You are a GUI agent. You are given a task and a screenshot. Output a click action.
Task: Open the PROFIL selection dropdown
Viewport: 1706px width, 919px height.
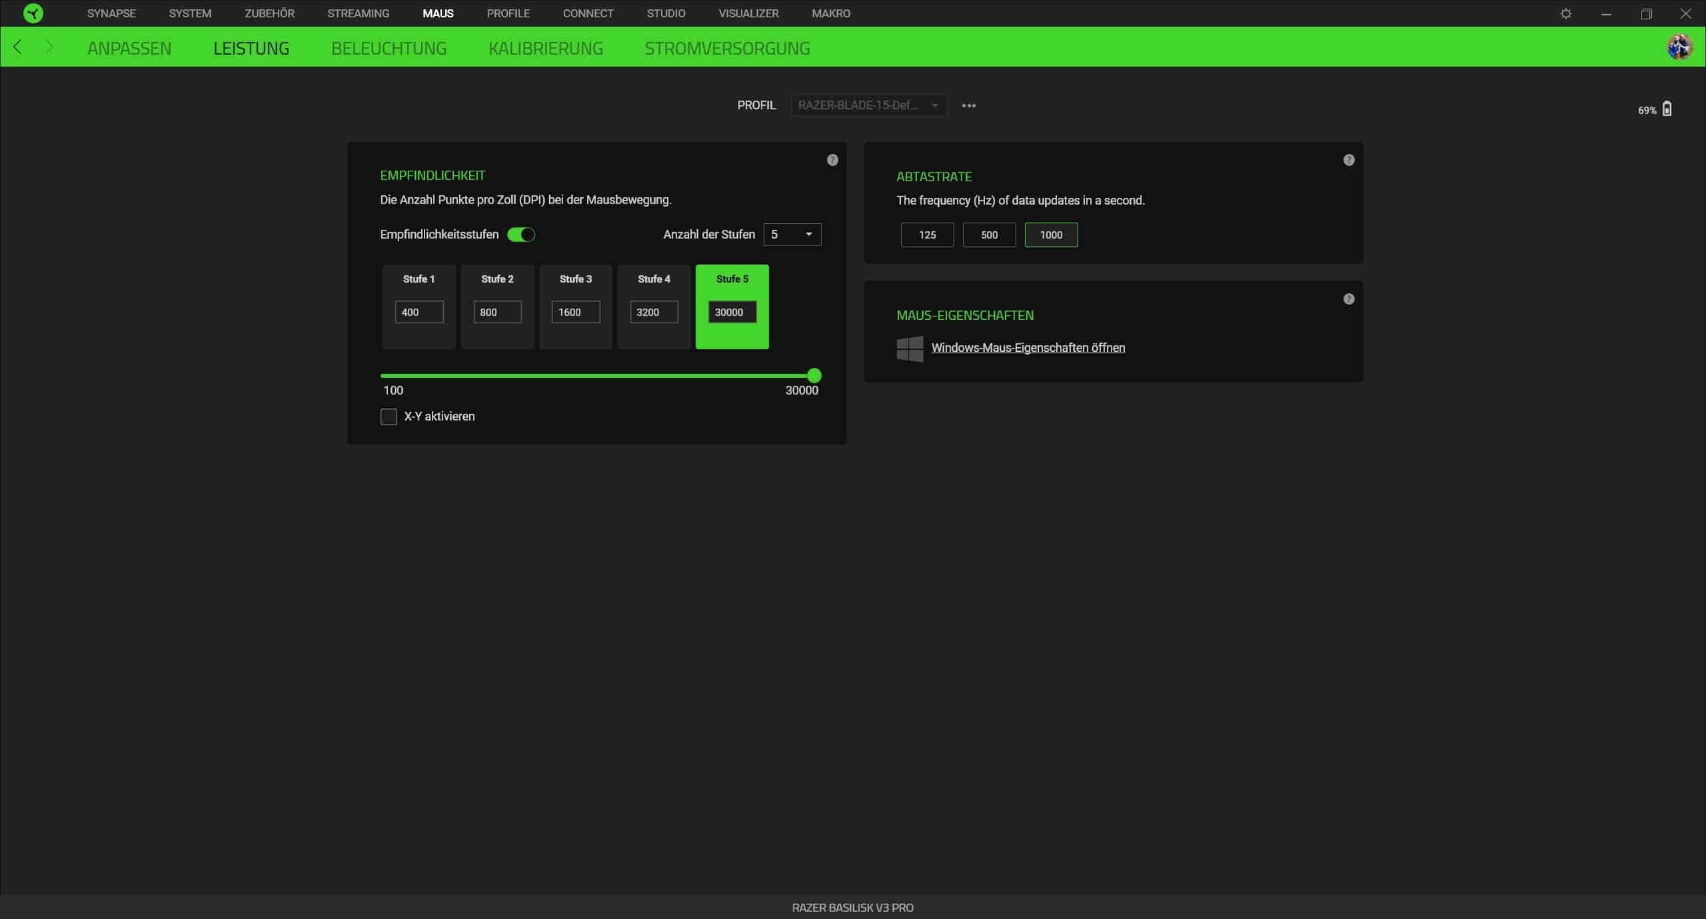point(868,105)
